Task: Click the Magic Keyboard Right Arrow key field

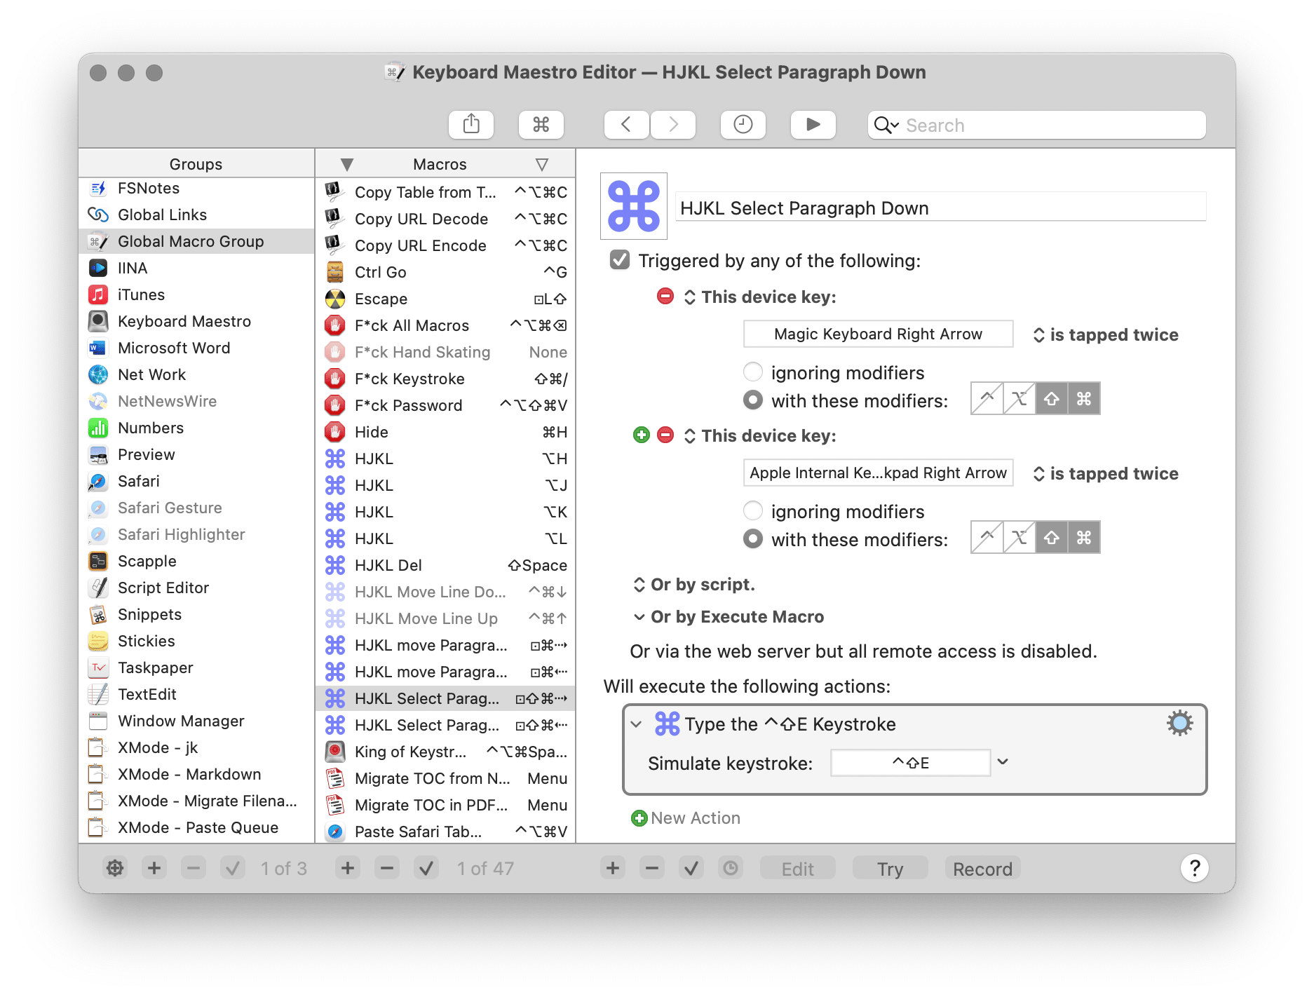Action: click(878, 334)
